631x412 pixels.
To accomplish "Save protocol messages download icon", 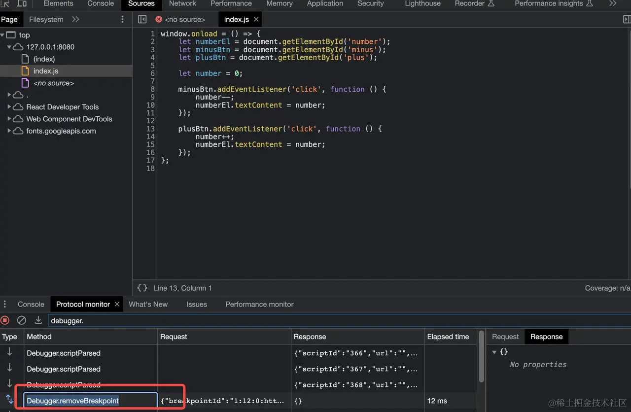I will [38, 320].
